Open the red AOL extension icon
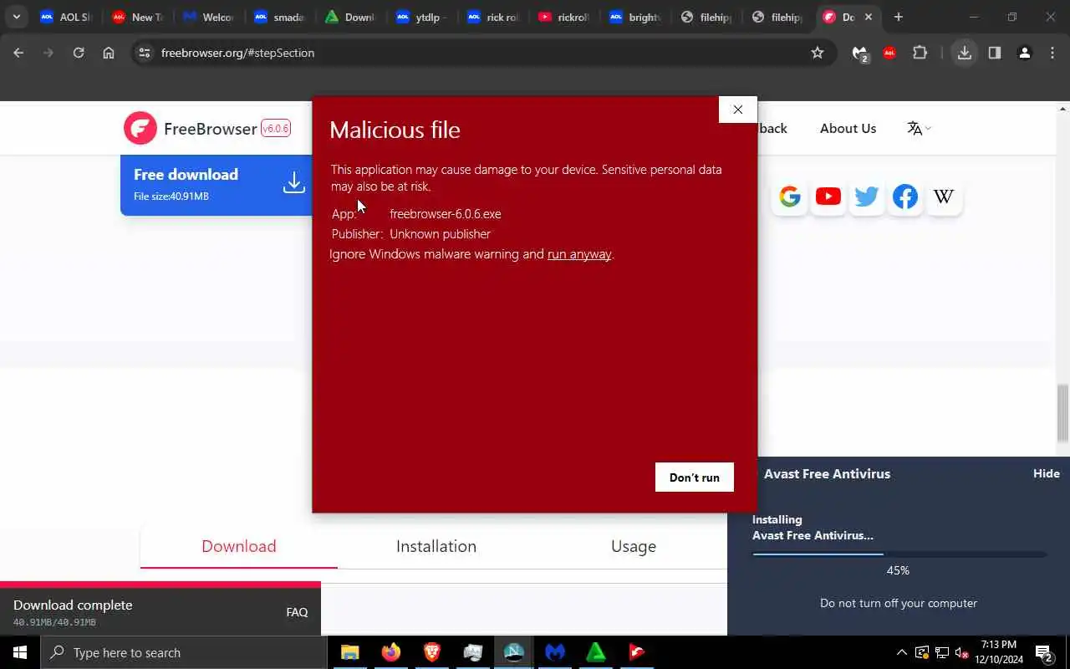This screenshot has height=669, width=1070. [x=889, y=53]
